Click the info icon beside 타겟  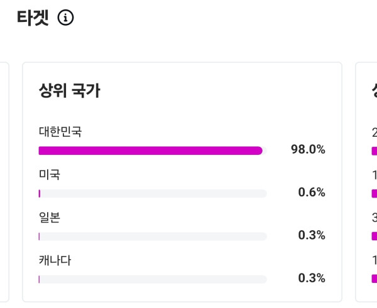coord(65,18)
